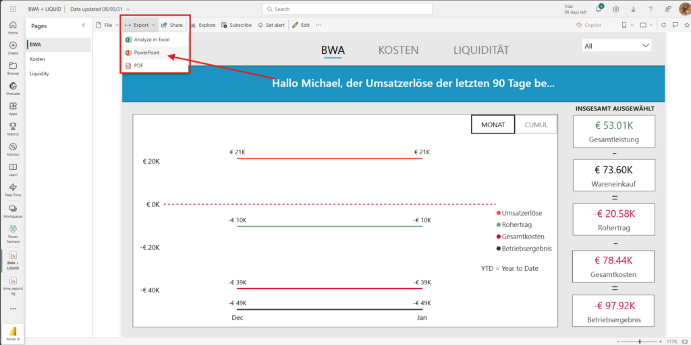Open time_reporting report in the sidebar
Viewport: 691px width, 345px height.
point(13,286)
